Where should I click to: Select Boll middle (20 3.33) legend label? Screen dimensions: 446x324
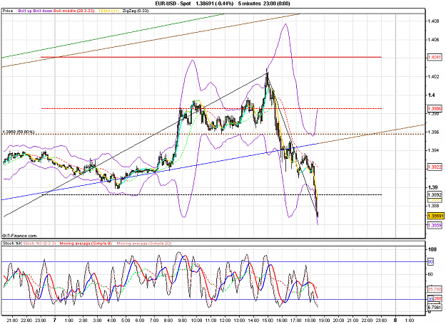[74, 11]
